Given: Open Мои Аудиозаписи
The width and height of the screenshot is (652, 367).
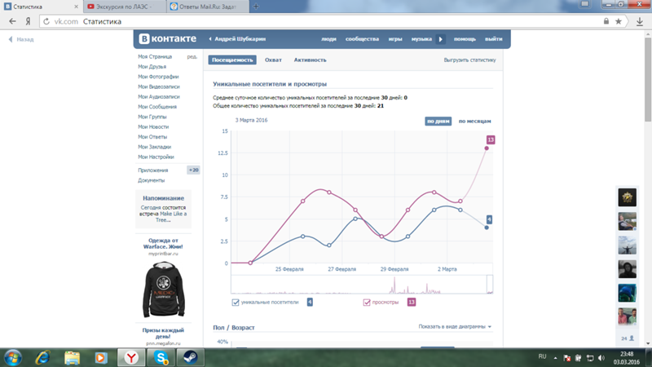Looking at the screenshot, I should click(x=158, y=96).
